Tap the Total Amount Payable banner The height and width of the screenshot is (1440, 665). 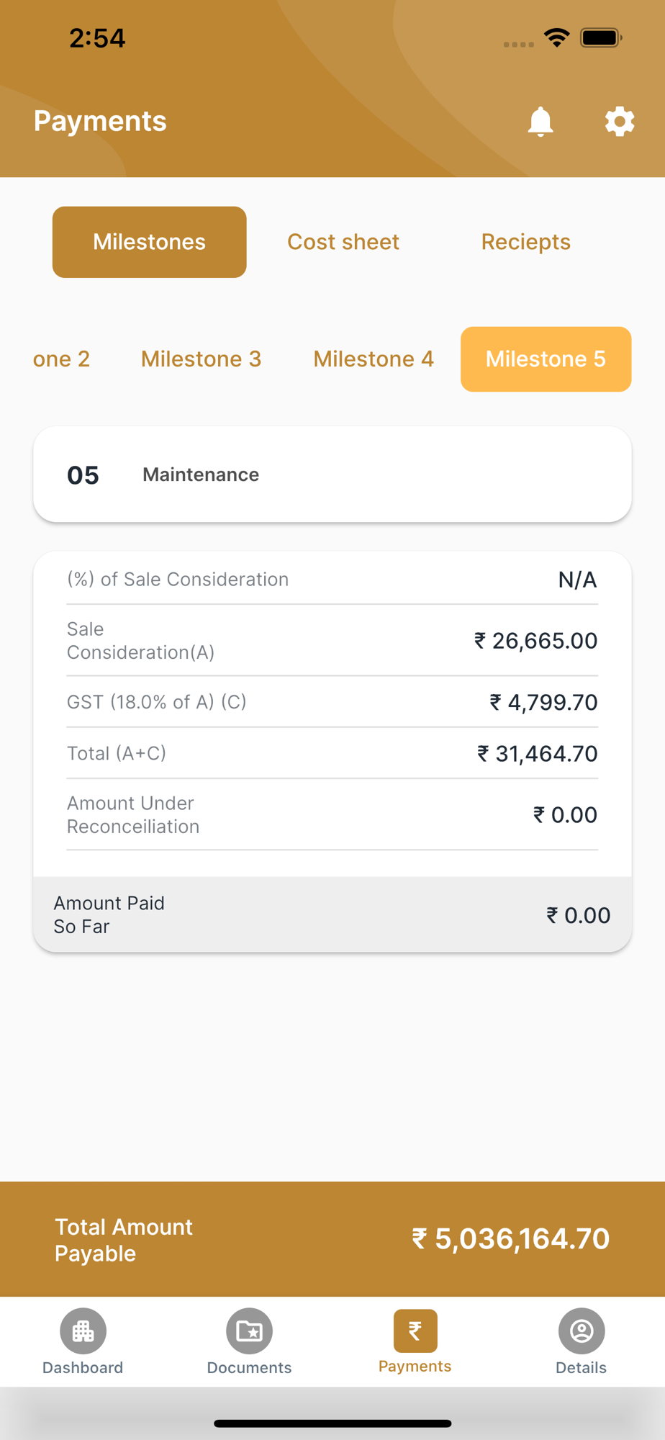332,1239
